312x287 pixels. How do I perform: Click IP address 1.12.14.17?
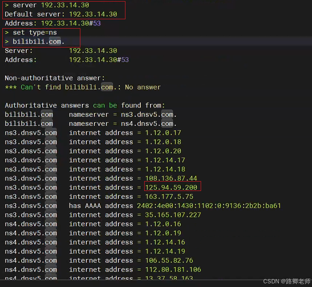point(165,160)
